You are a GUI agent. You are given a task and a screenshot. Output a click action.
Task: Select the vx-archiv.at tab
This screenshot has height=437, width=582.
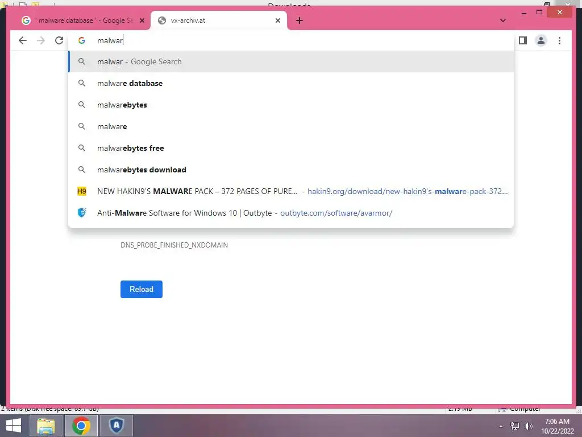point(218,20)
